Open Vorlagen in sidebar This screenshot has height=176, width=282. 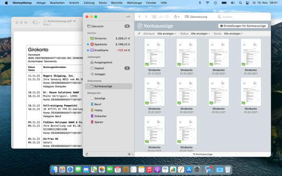(108, 74)
